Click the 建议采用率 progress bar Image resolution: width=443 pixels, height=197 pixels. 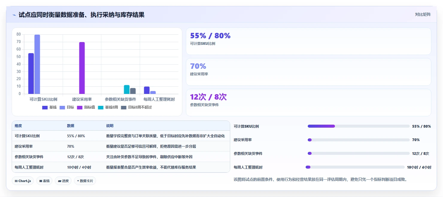coord(359,140)
